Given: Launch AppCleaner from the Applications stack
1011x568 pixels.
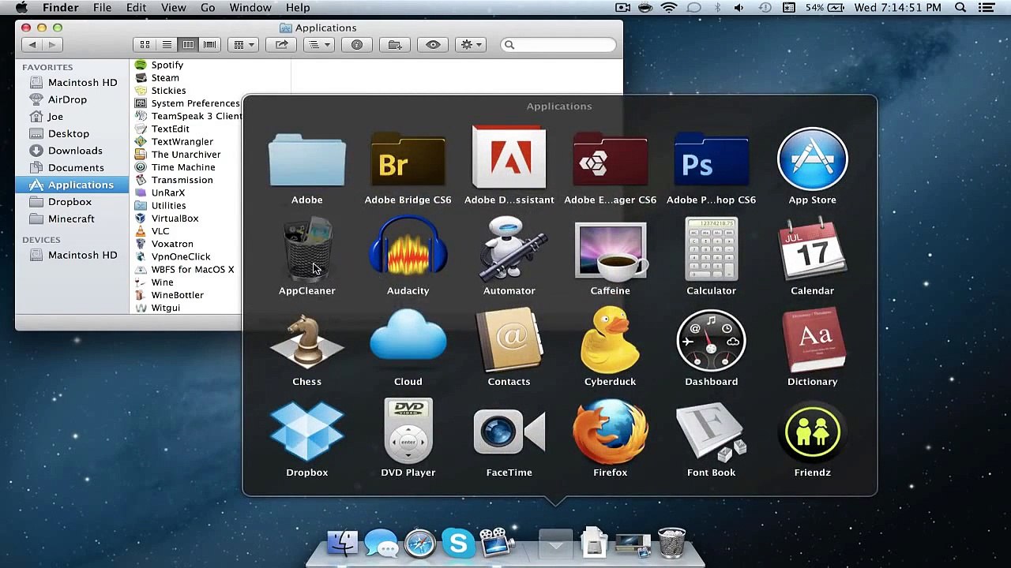Looking at the screenshot, I should (x=306, y=251).
